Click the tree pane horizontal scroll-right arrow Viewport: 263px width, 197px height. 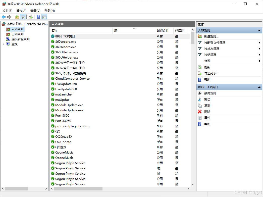[46, 189]
